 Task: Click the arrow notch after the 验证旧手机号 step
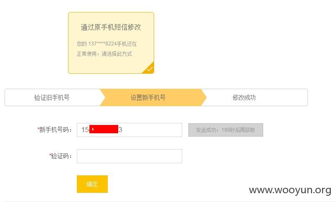click(103, 97)
